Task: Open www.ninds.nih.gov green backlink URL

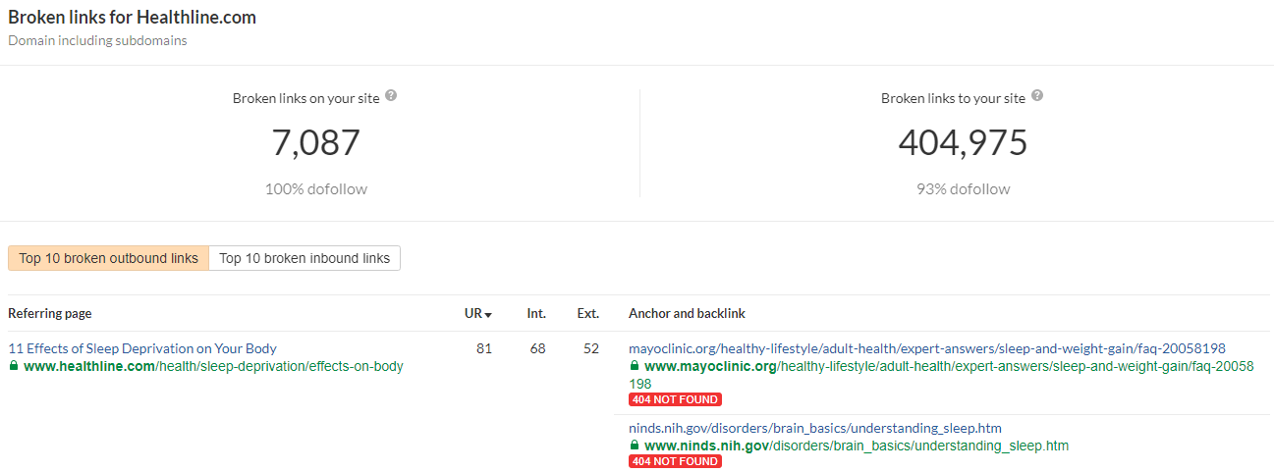Action: [857, 446]
